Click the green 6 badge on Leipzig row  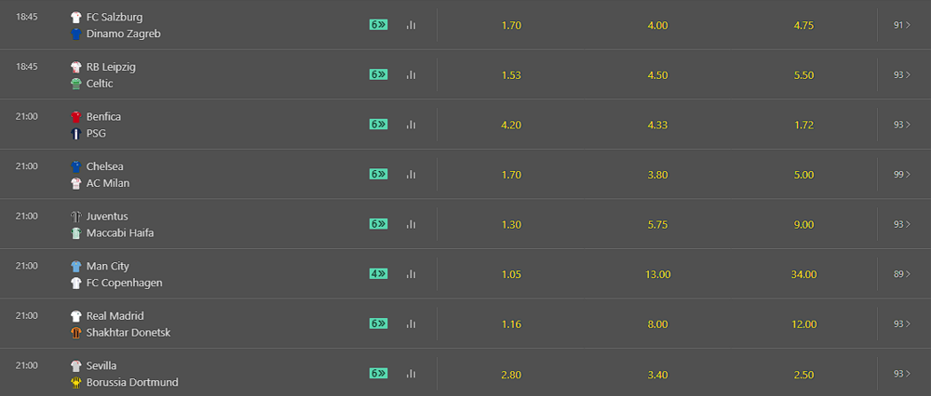click(x=378, y=74)
